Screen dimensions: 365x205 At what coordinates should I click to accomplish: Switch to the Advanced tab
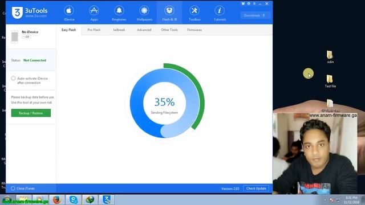(144, 30)
